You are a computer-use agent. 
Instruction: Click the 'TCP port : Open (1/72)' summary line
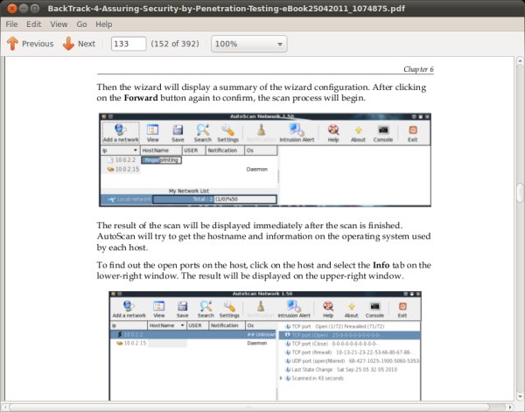pyautogui.click(x=334, y=326)
